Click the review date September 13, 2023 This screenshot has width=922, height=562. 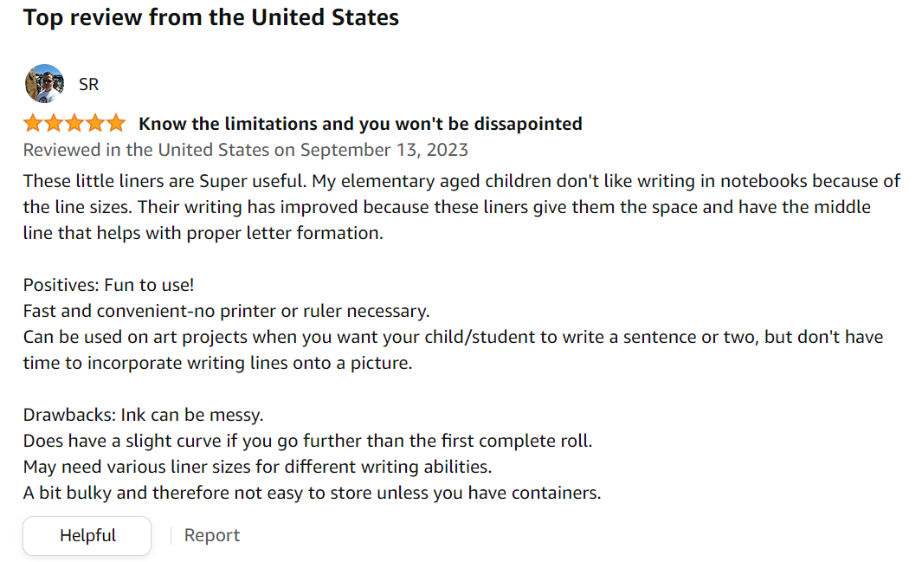(x=384, y=150)
